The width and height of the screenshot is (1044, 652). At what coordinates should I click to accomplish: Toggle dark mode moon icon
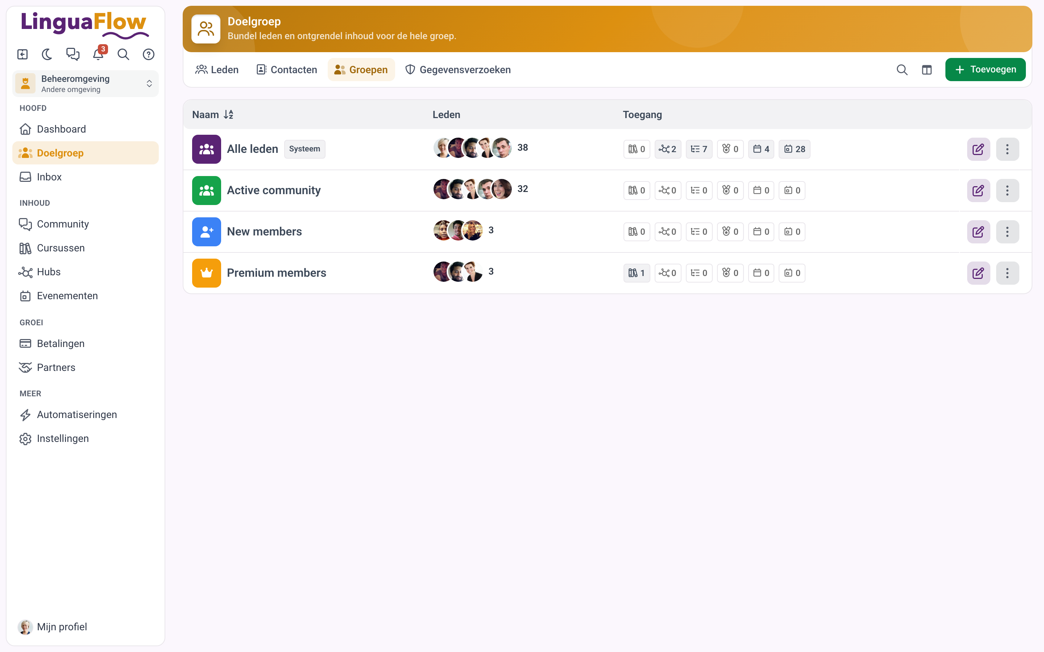[x=47, y=54]
